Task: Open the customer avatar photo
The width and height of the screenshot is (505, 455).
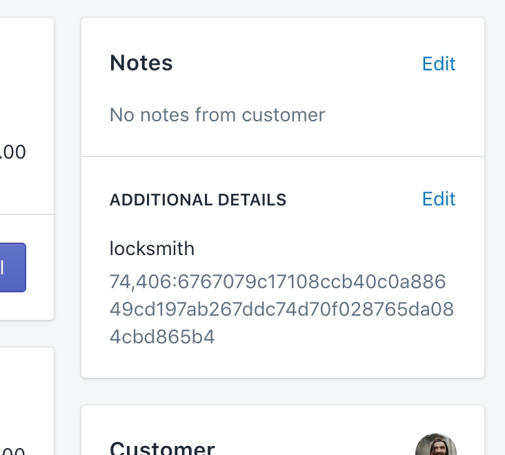Action: 436,446
